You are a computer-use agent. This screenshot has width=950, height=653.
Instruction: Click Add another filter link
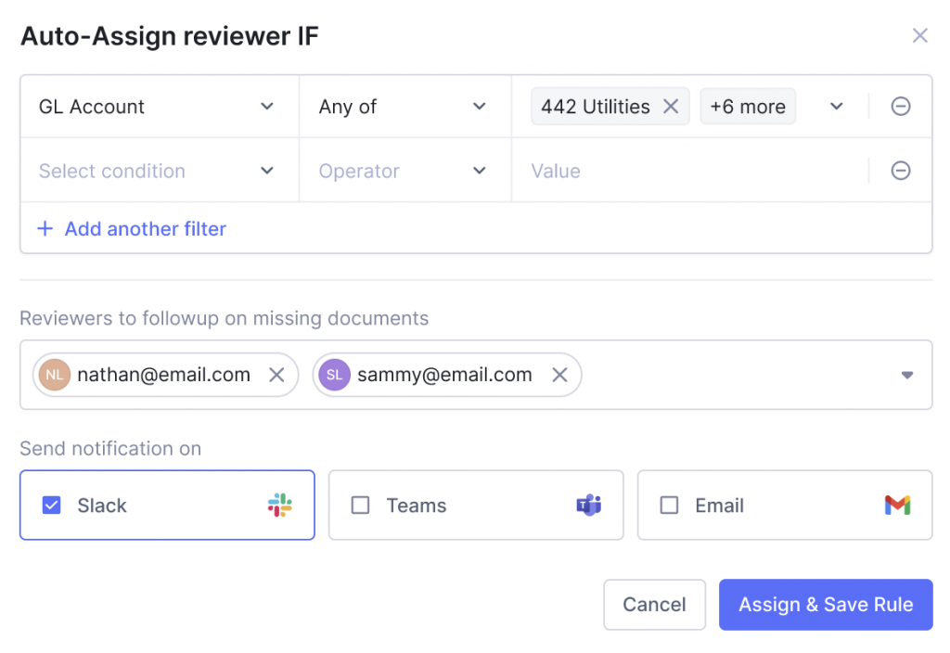pos(132,229)
